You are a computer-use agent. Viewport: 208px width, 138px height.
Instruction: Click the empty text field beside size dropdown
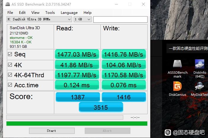(120, 19)
